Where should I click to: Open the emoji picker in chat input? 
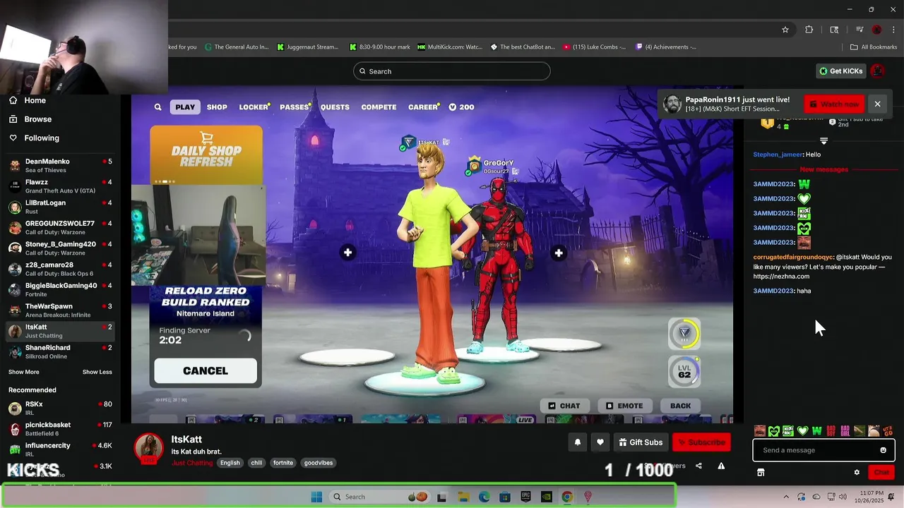click(883, 450)
